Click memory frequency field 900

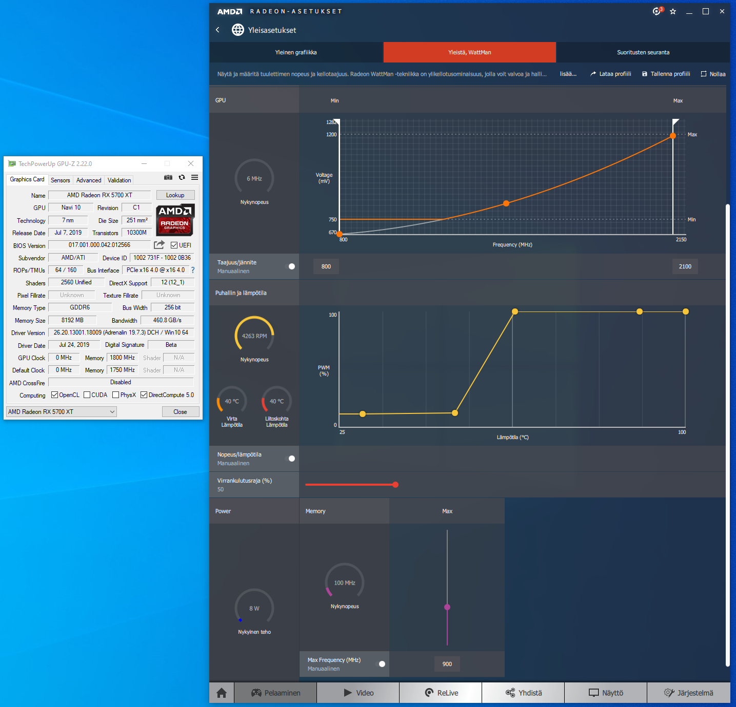click(x=447, y=664)
